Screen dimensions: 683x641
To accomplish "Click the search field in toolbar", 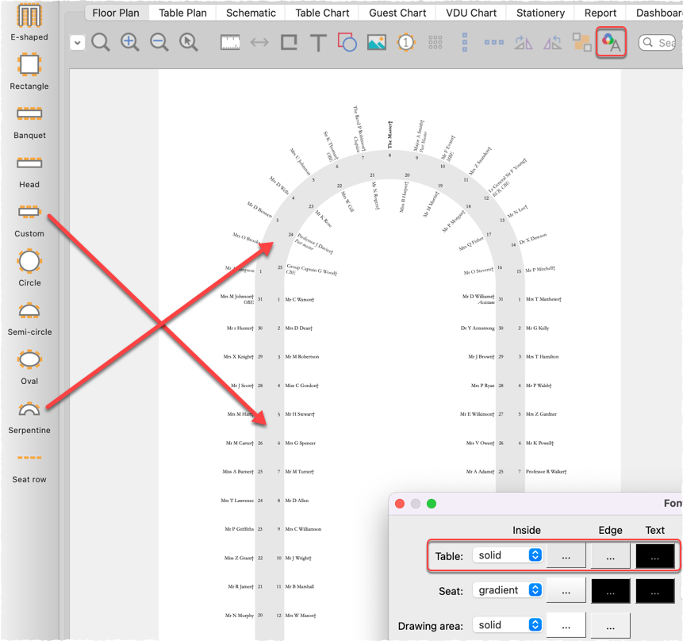I will (x=660, y=42).
